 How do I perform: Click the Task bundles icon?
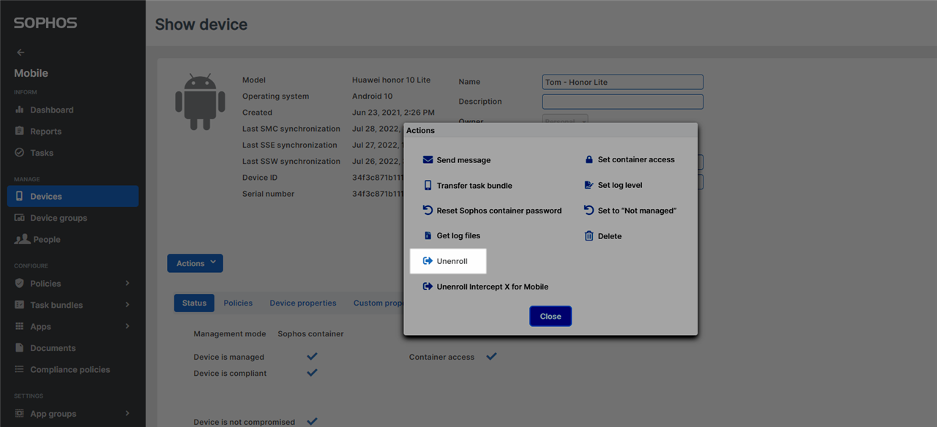pyautogui.click(x=20, y=305)
